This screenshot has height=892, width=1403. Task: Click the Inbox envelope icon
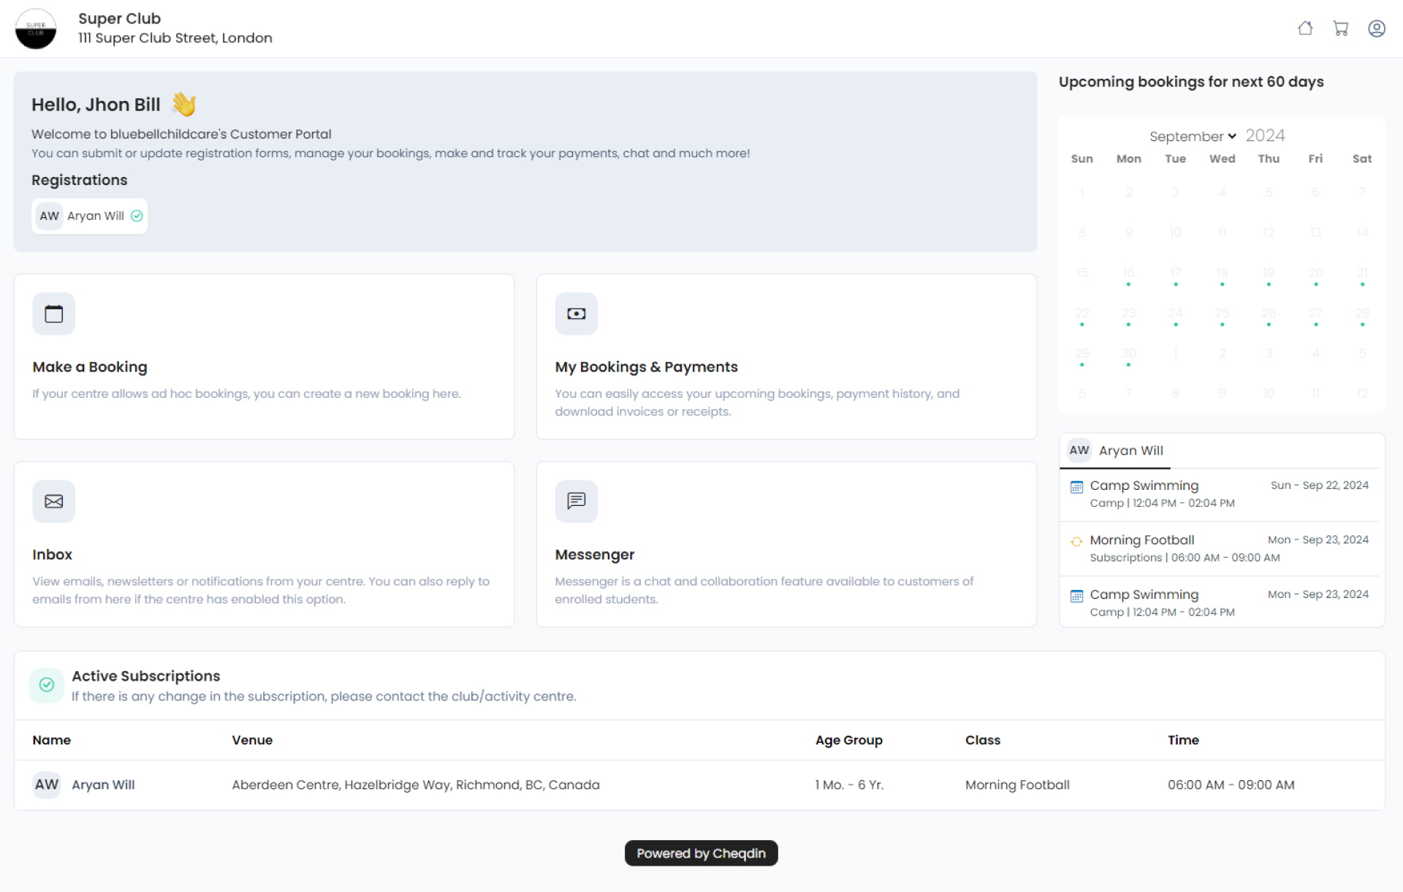54,502
